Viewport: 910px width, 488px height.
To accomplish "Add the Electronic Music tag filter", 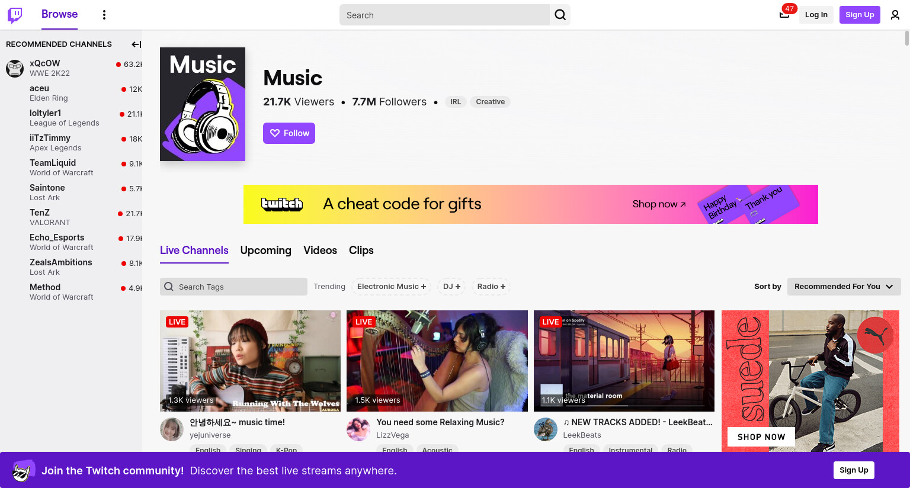I will pyautogui.click(x=392, y=287).
